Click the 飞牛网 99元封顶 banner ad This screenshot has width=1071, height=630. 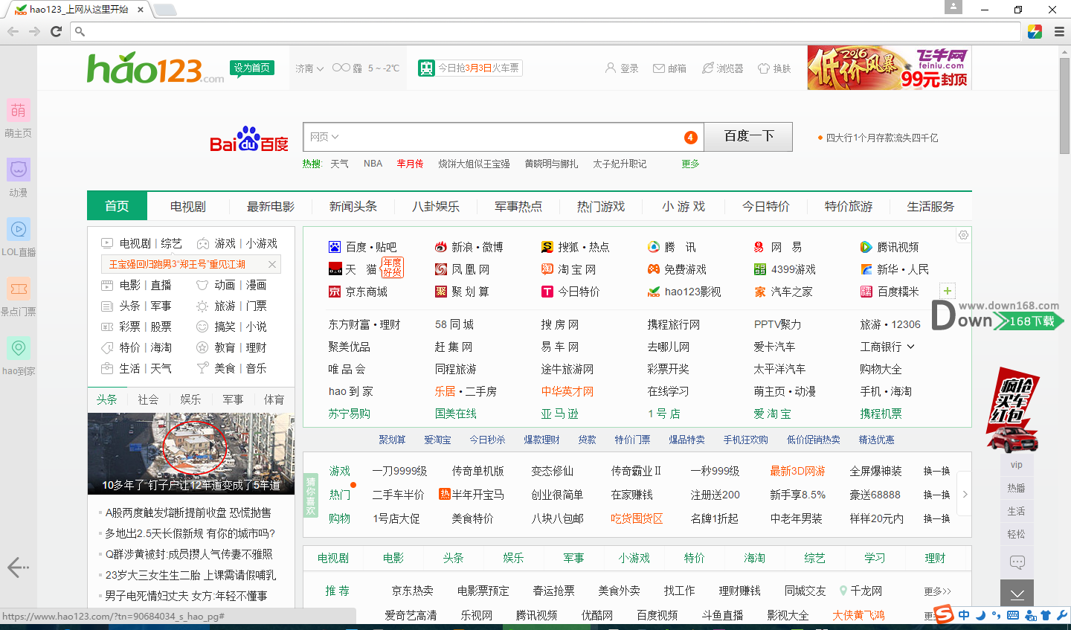click(x=890, y=68)
